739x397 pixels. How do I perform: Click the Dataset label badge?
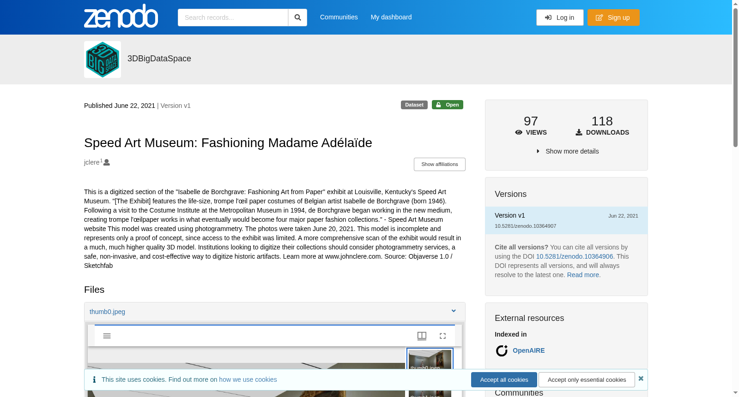point(414,105)
